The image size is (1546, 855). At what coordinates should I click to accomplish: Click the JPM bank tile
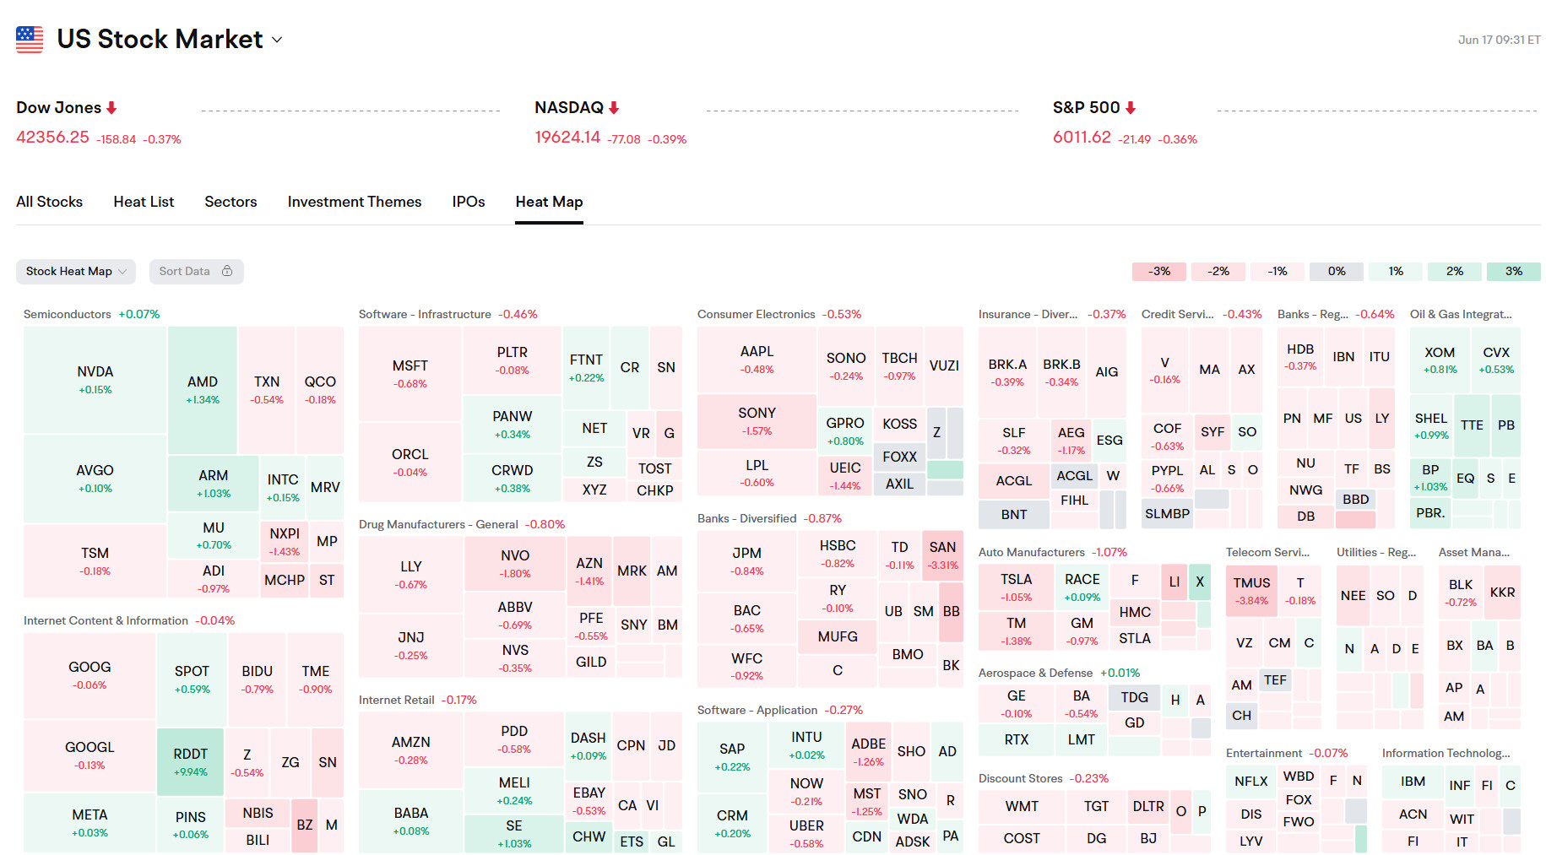coord(747,561)
